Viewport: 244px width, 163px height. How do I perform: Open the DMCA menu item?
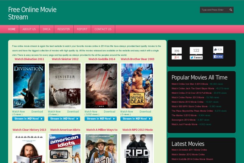46,29
